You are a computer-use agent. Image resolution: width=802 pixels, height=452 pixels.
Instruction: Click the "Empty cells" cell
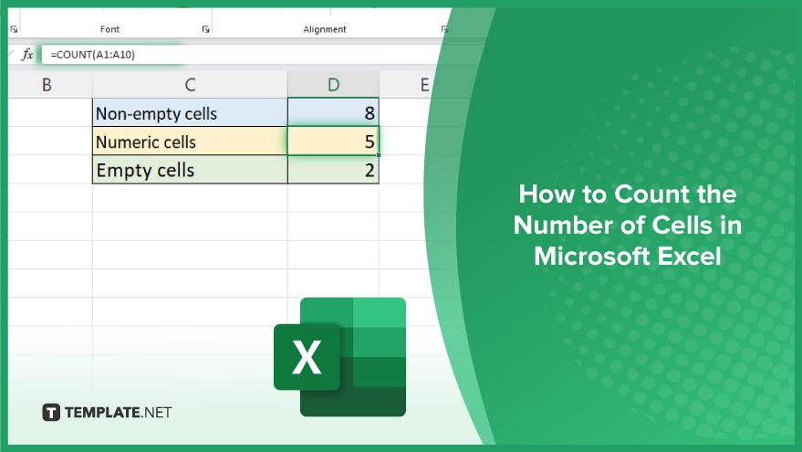tap(190, 170)
